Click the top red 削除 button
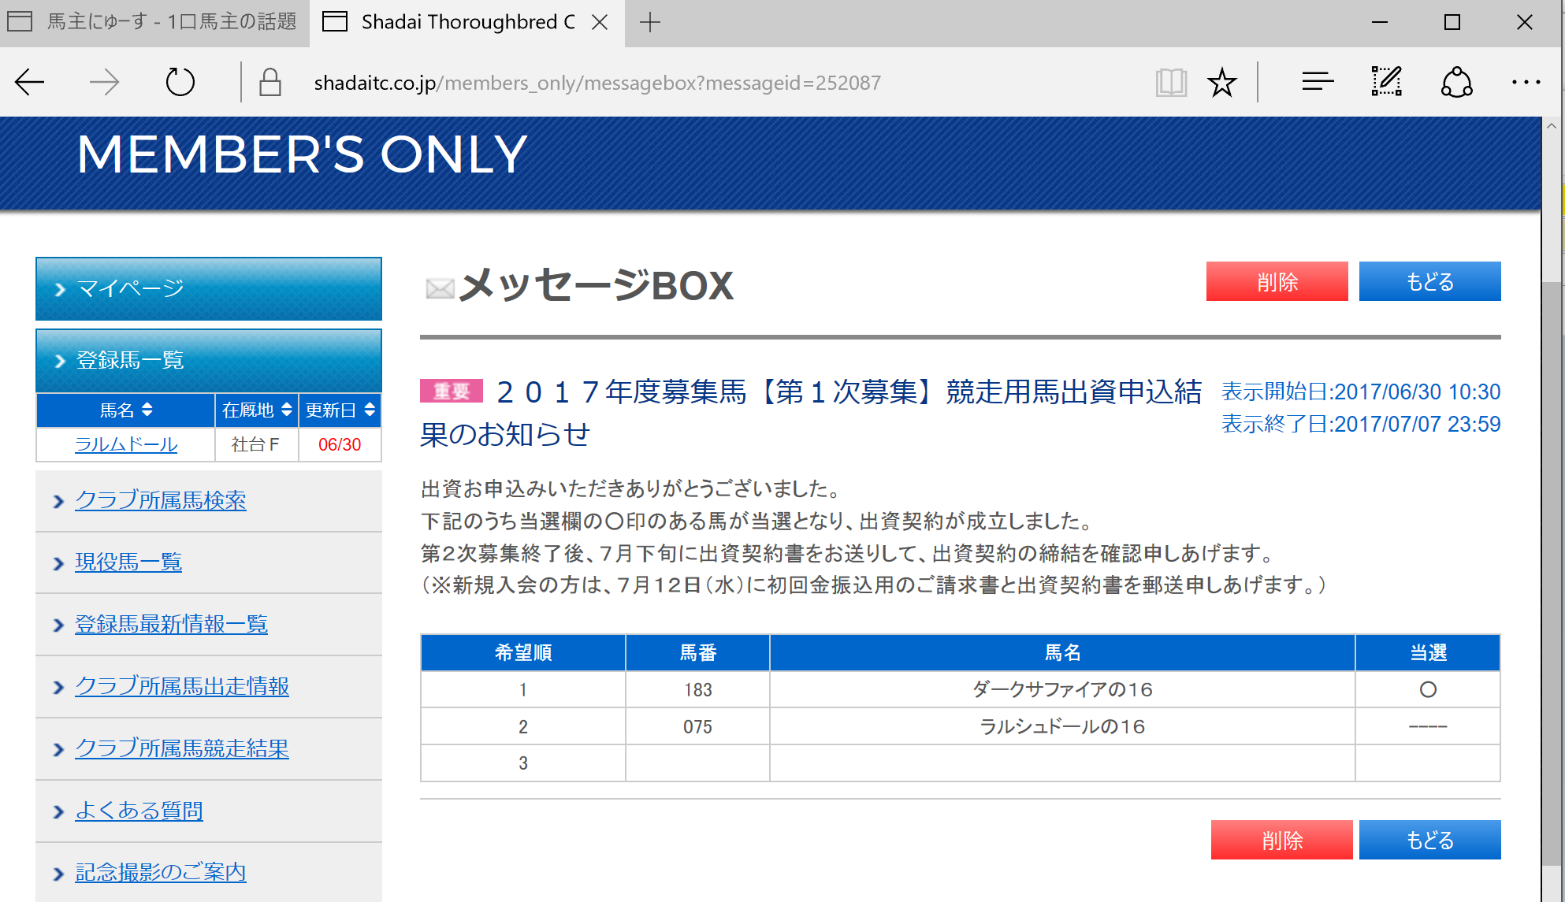 [1277, 281]
